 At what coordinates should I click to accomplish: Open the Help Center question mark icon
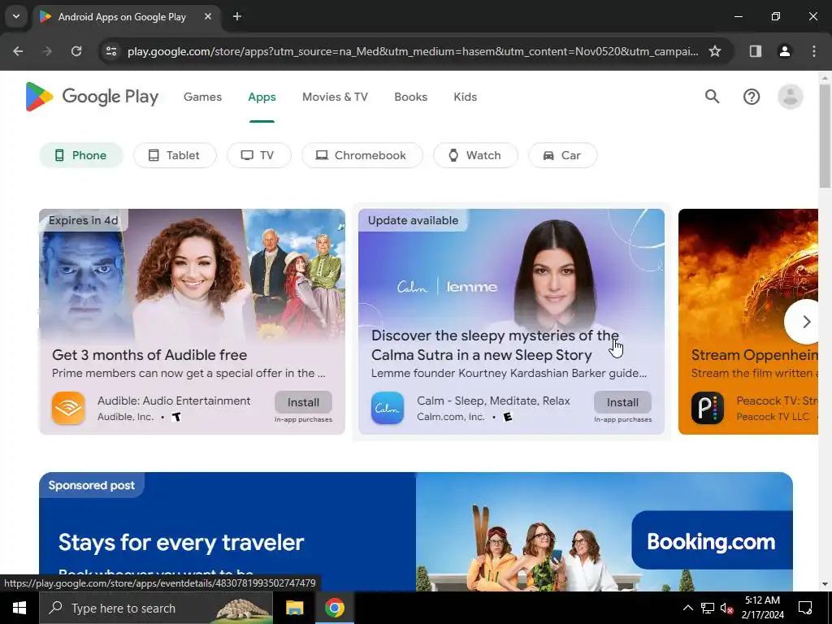[x=752, y=97]
